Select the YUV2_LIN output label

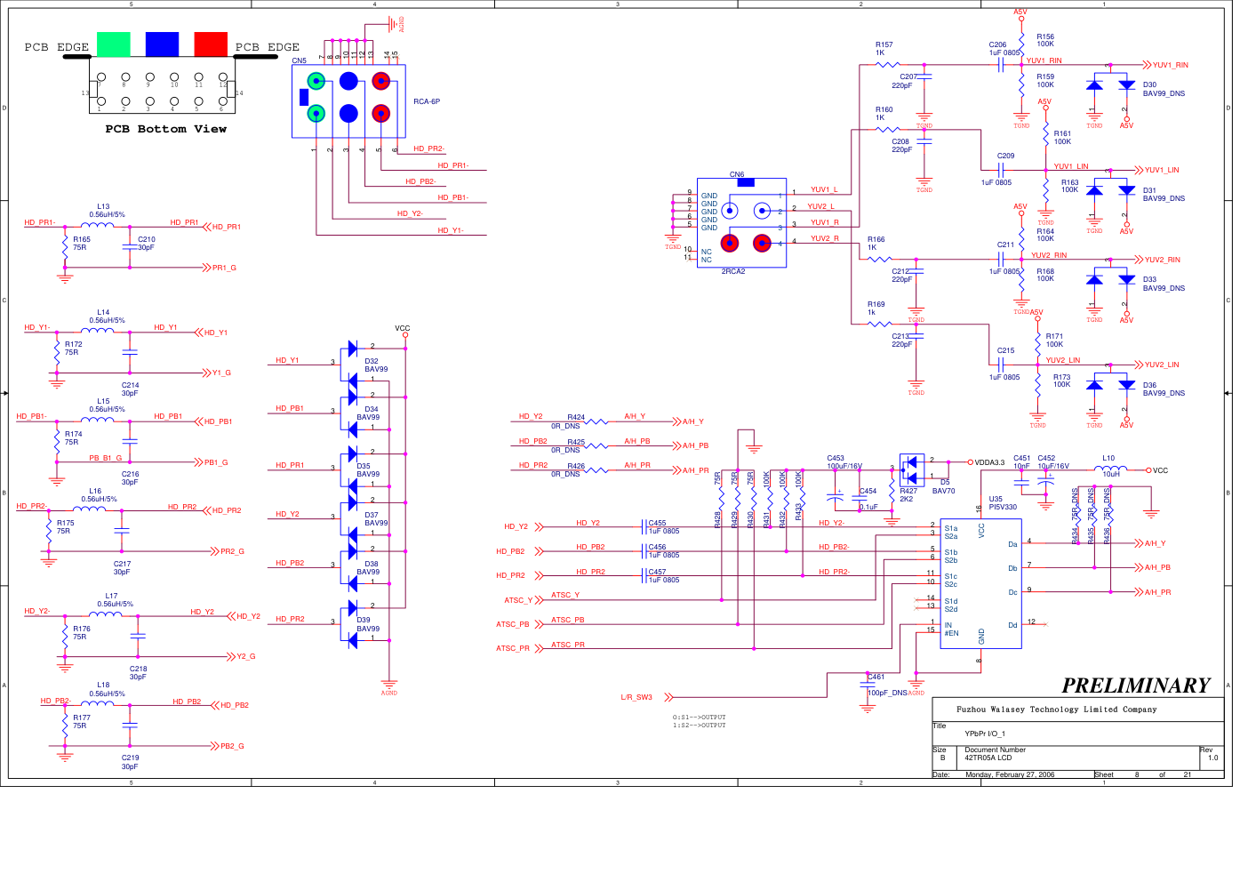pyautogui.click(x=1161, y=365)
